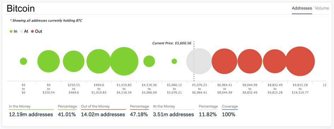Switch to the Volume tab

322,8
